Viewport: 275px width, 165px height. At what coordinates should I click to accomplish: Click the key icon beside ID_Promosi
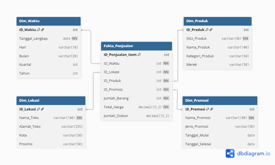coord(208,109)
